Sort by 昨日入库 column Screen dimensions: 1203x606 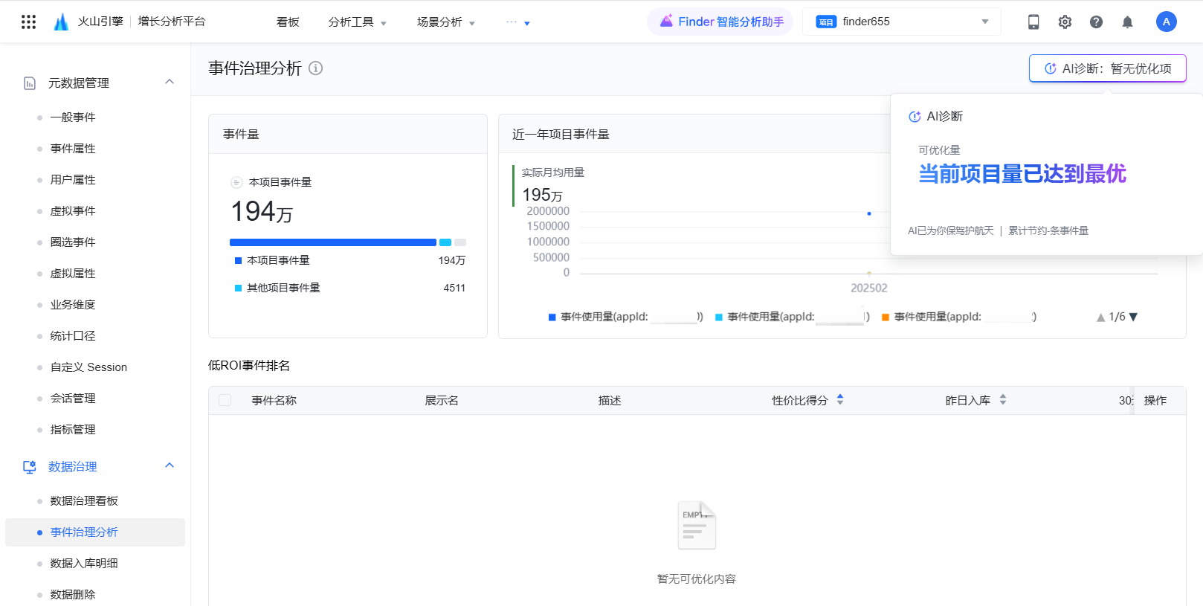pos(1003,400)
